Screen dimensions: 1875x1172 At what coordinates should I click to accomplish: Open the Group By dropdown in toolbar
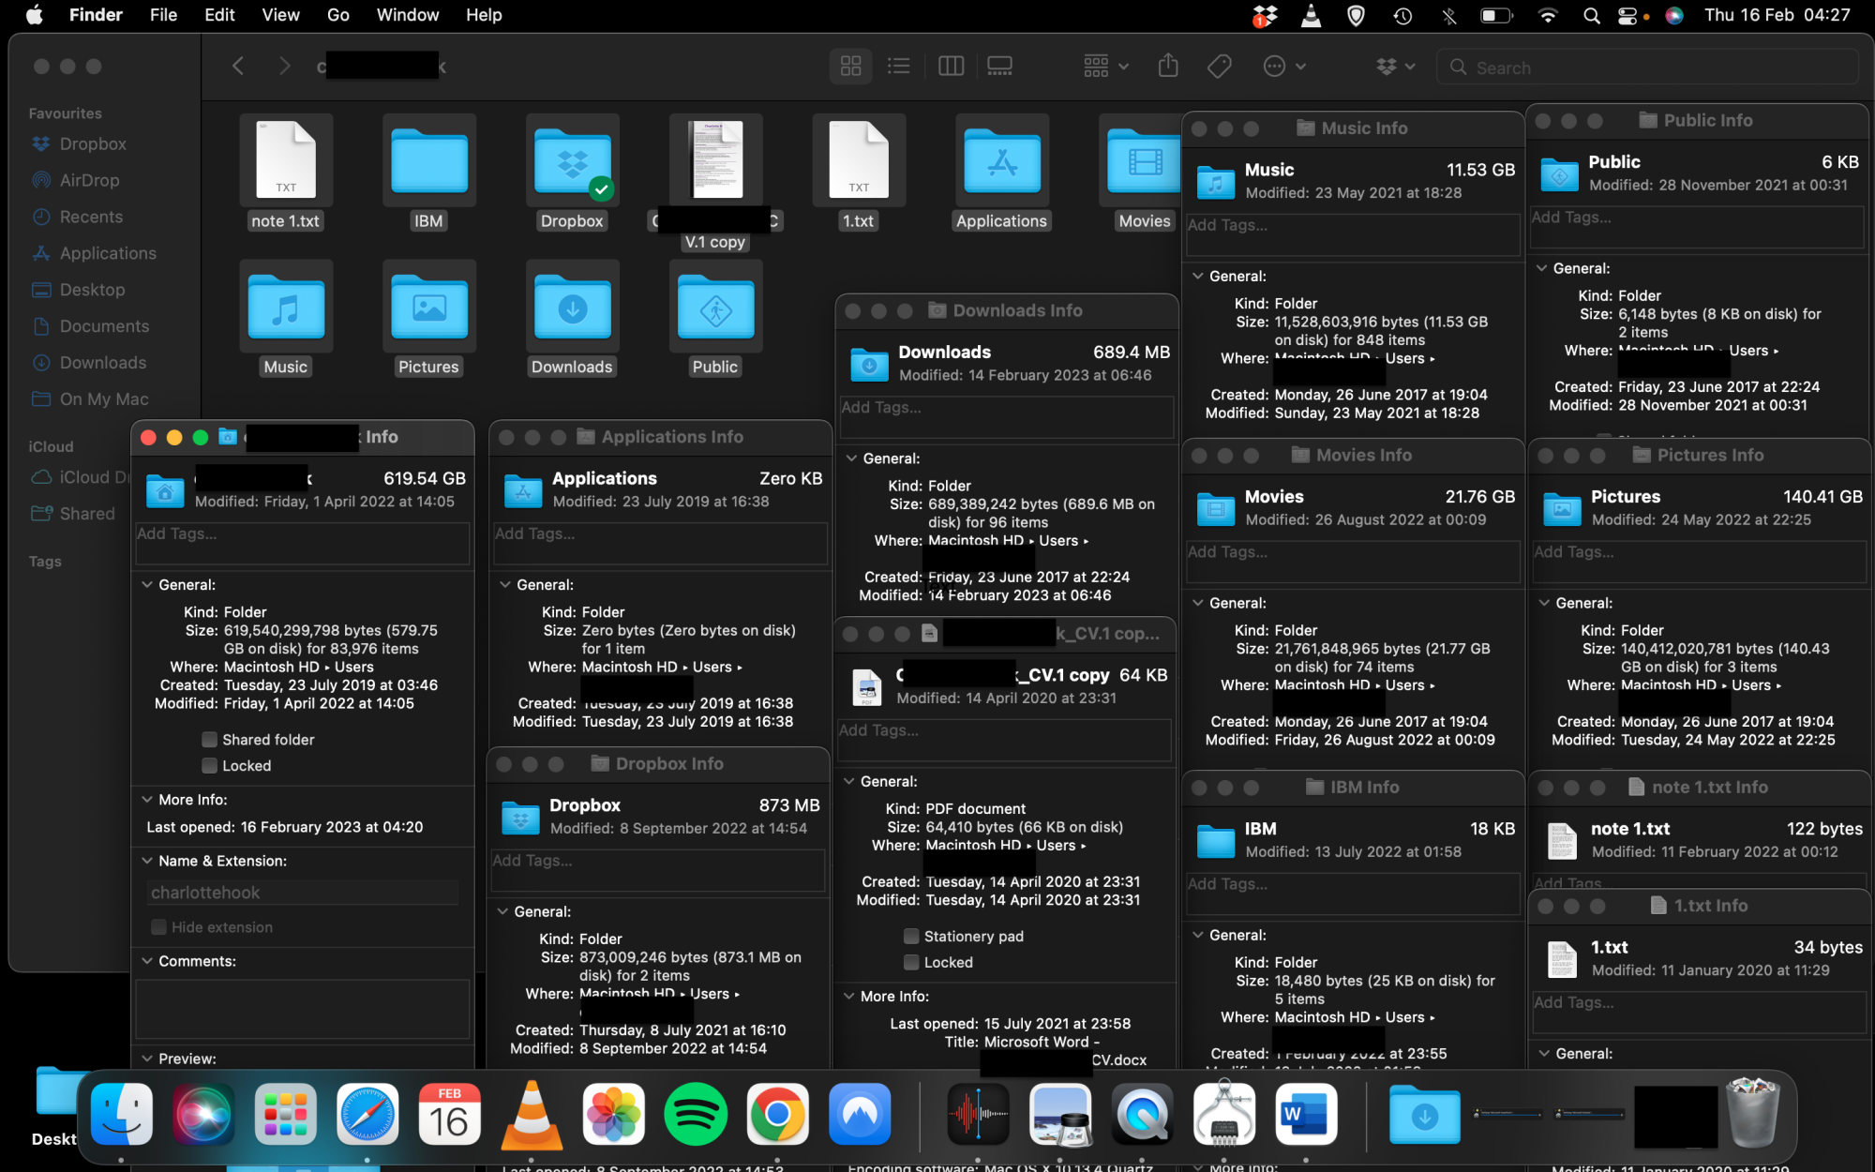point(1106,67)
